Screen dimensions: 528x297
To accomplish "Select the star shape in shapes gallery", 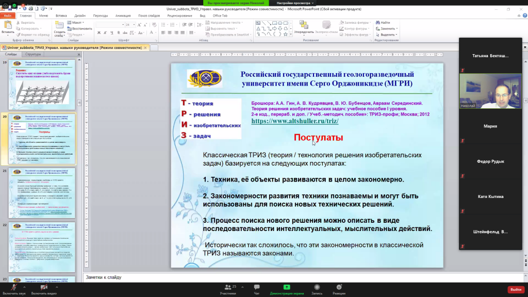I will 286,34.
